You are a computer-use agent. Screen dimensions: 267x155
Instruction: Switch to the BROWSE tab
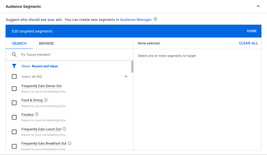tap(47, 44)
